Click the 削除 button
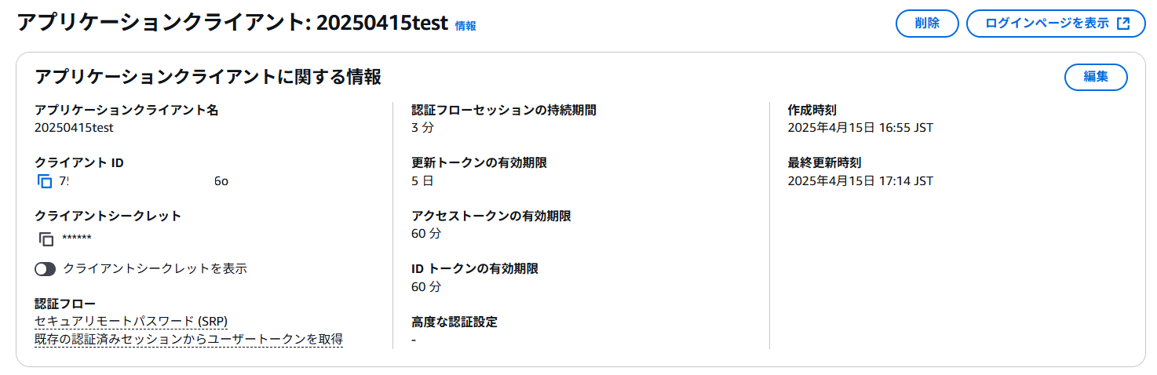The height and width of the screenshot is (375, 1157). coord(927,24)
